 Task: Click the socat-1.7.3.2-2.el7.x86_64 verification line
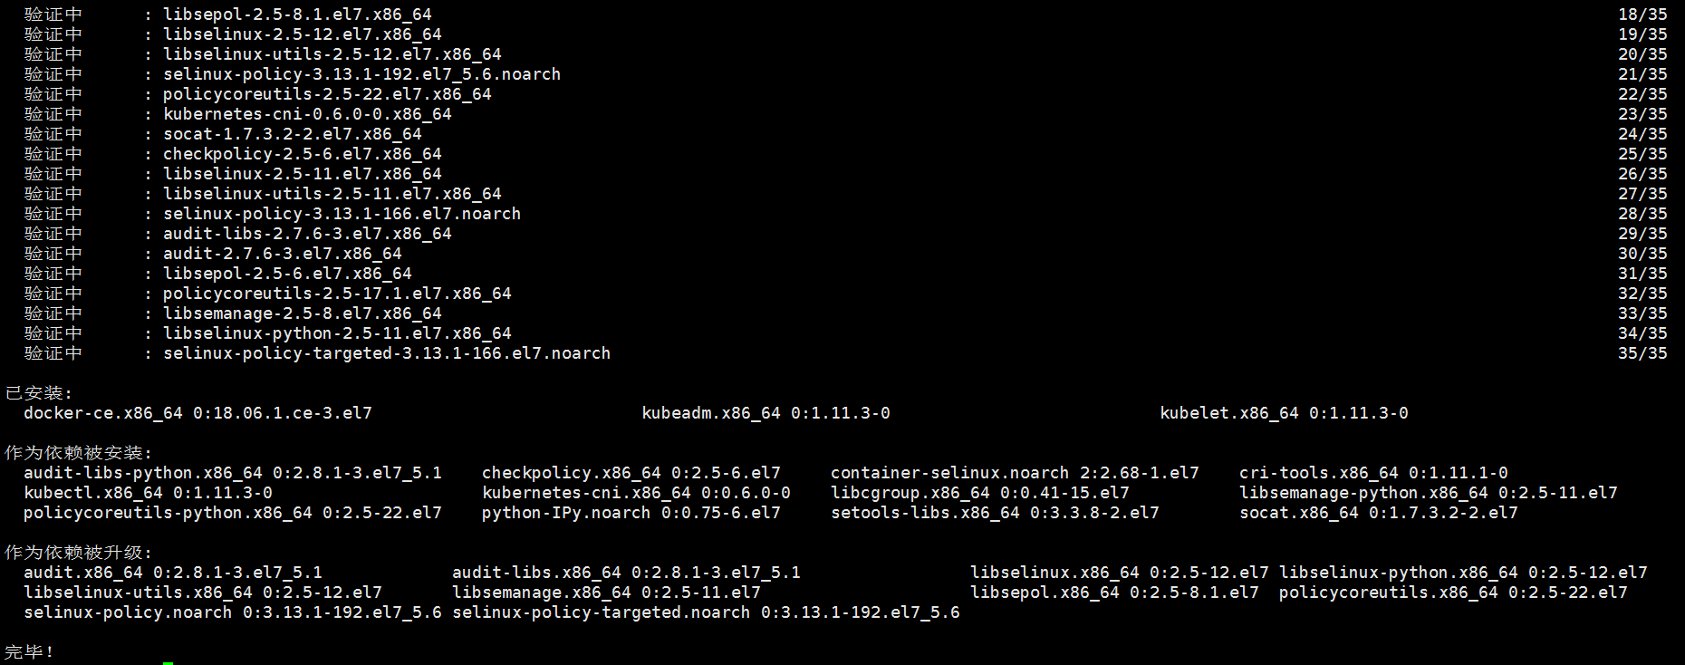[292, 134]
